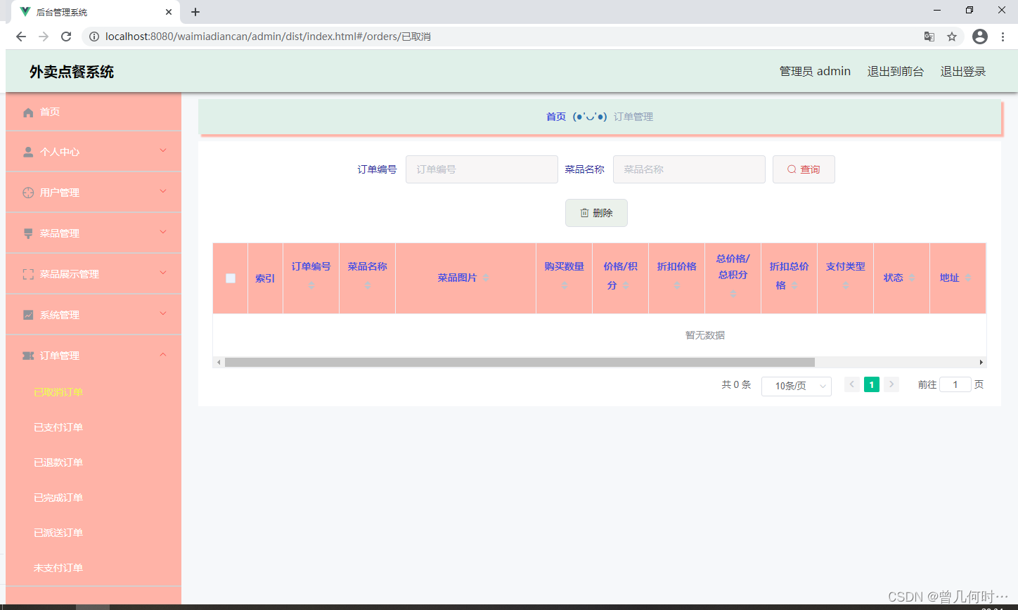Viewport: 1018px width, 610px height.
Task: Click the 删除 delete button
Action: pos(596,213)
